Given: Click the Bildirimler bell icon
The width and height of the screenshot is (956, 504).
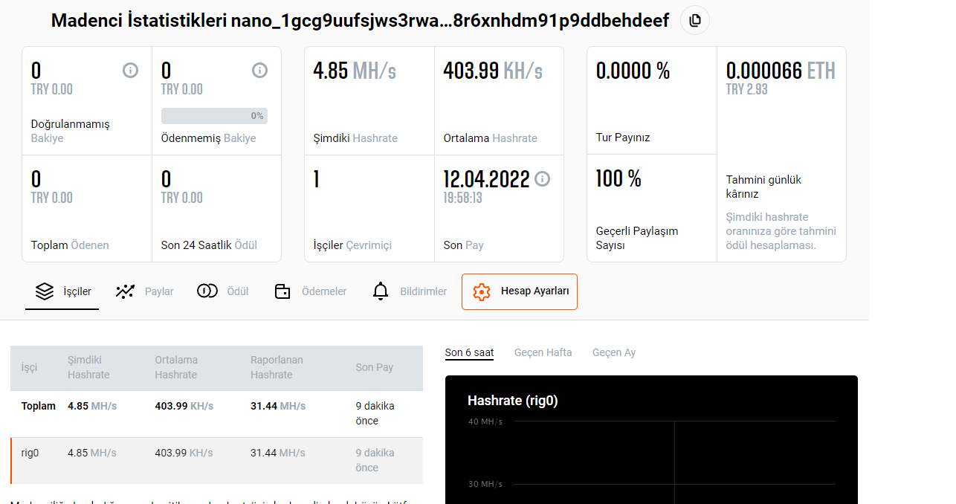Looking at the screenshot, I should pyautogui.click(x=381, y=291).
